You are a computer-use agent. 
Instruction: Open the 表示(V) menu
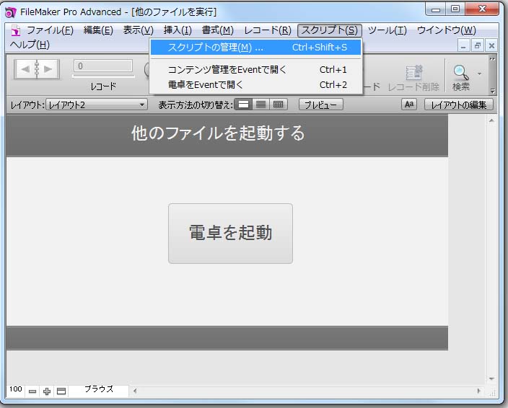pos(139,30)
